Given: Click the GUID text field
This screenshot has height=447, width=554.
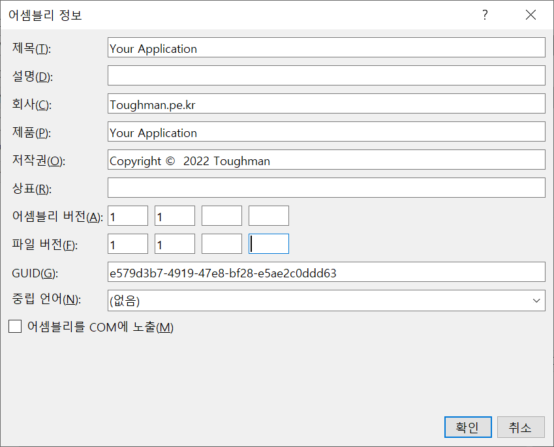Looking at the screenshot, I should (x=326, y=273).
